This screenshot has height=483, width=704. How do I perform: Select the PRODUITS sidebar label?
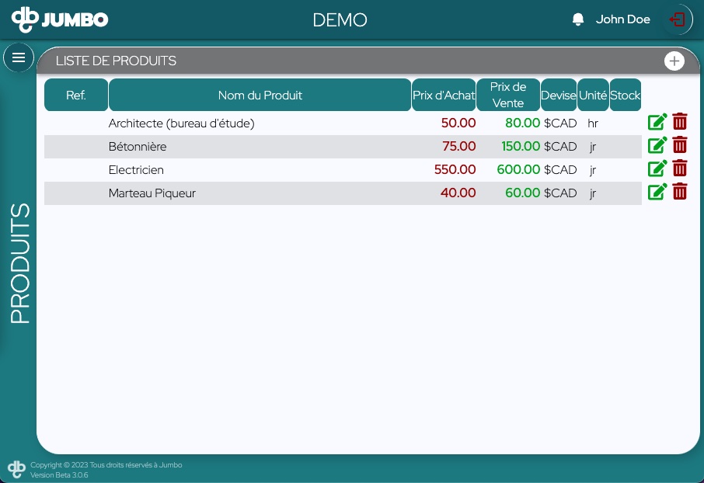tap(20, 263)
